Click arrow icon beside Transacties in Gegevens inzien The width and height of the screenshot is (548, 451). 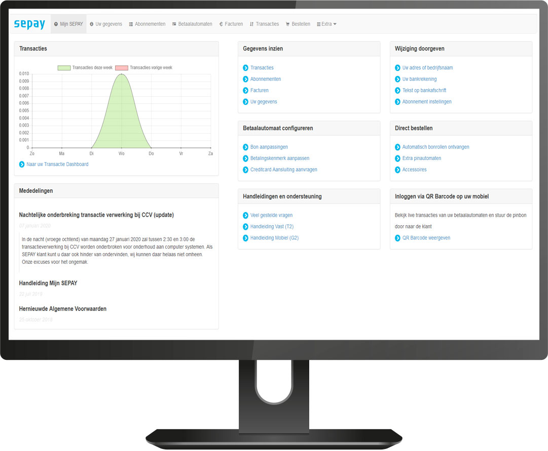click(x=246, y=68)
